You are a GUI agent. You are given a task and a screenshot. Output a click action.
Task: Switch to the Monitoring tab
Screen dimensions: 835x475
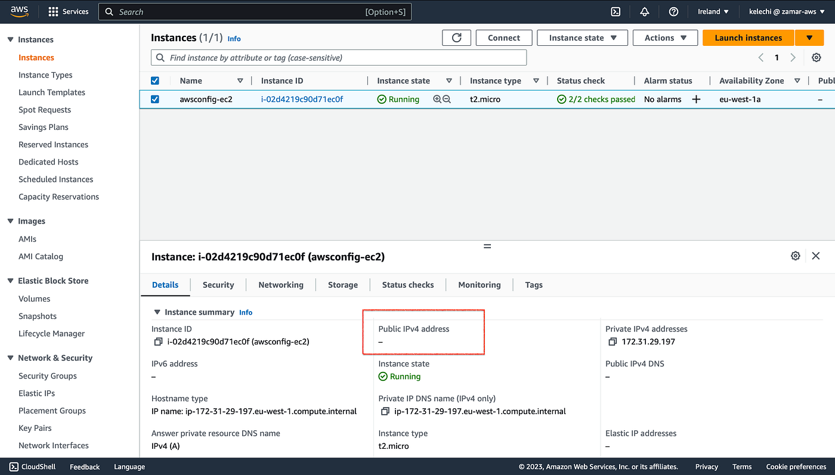480,285
